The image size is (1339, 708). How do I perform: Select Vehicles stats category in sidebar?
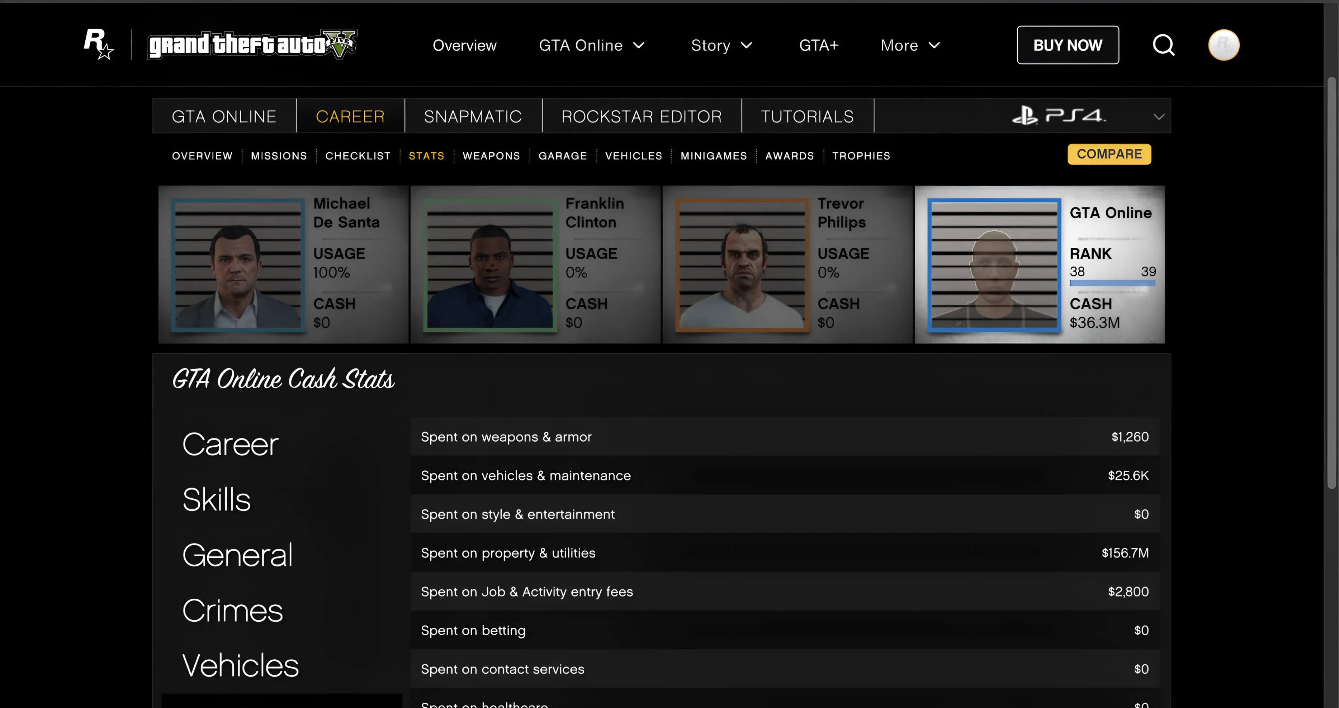[240, 665]
